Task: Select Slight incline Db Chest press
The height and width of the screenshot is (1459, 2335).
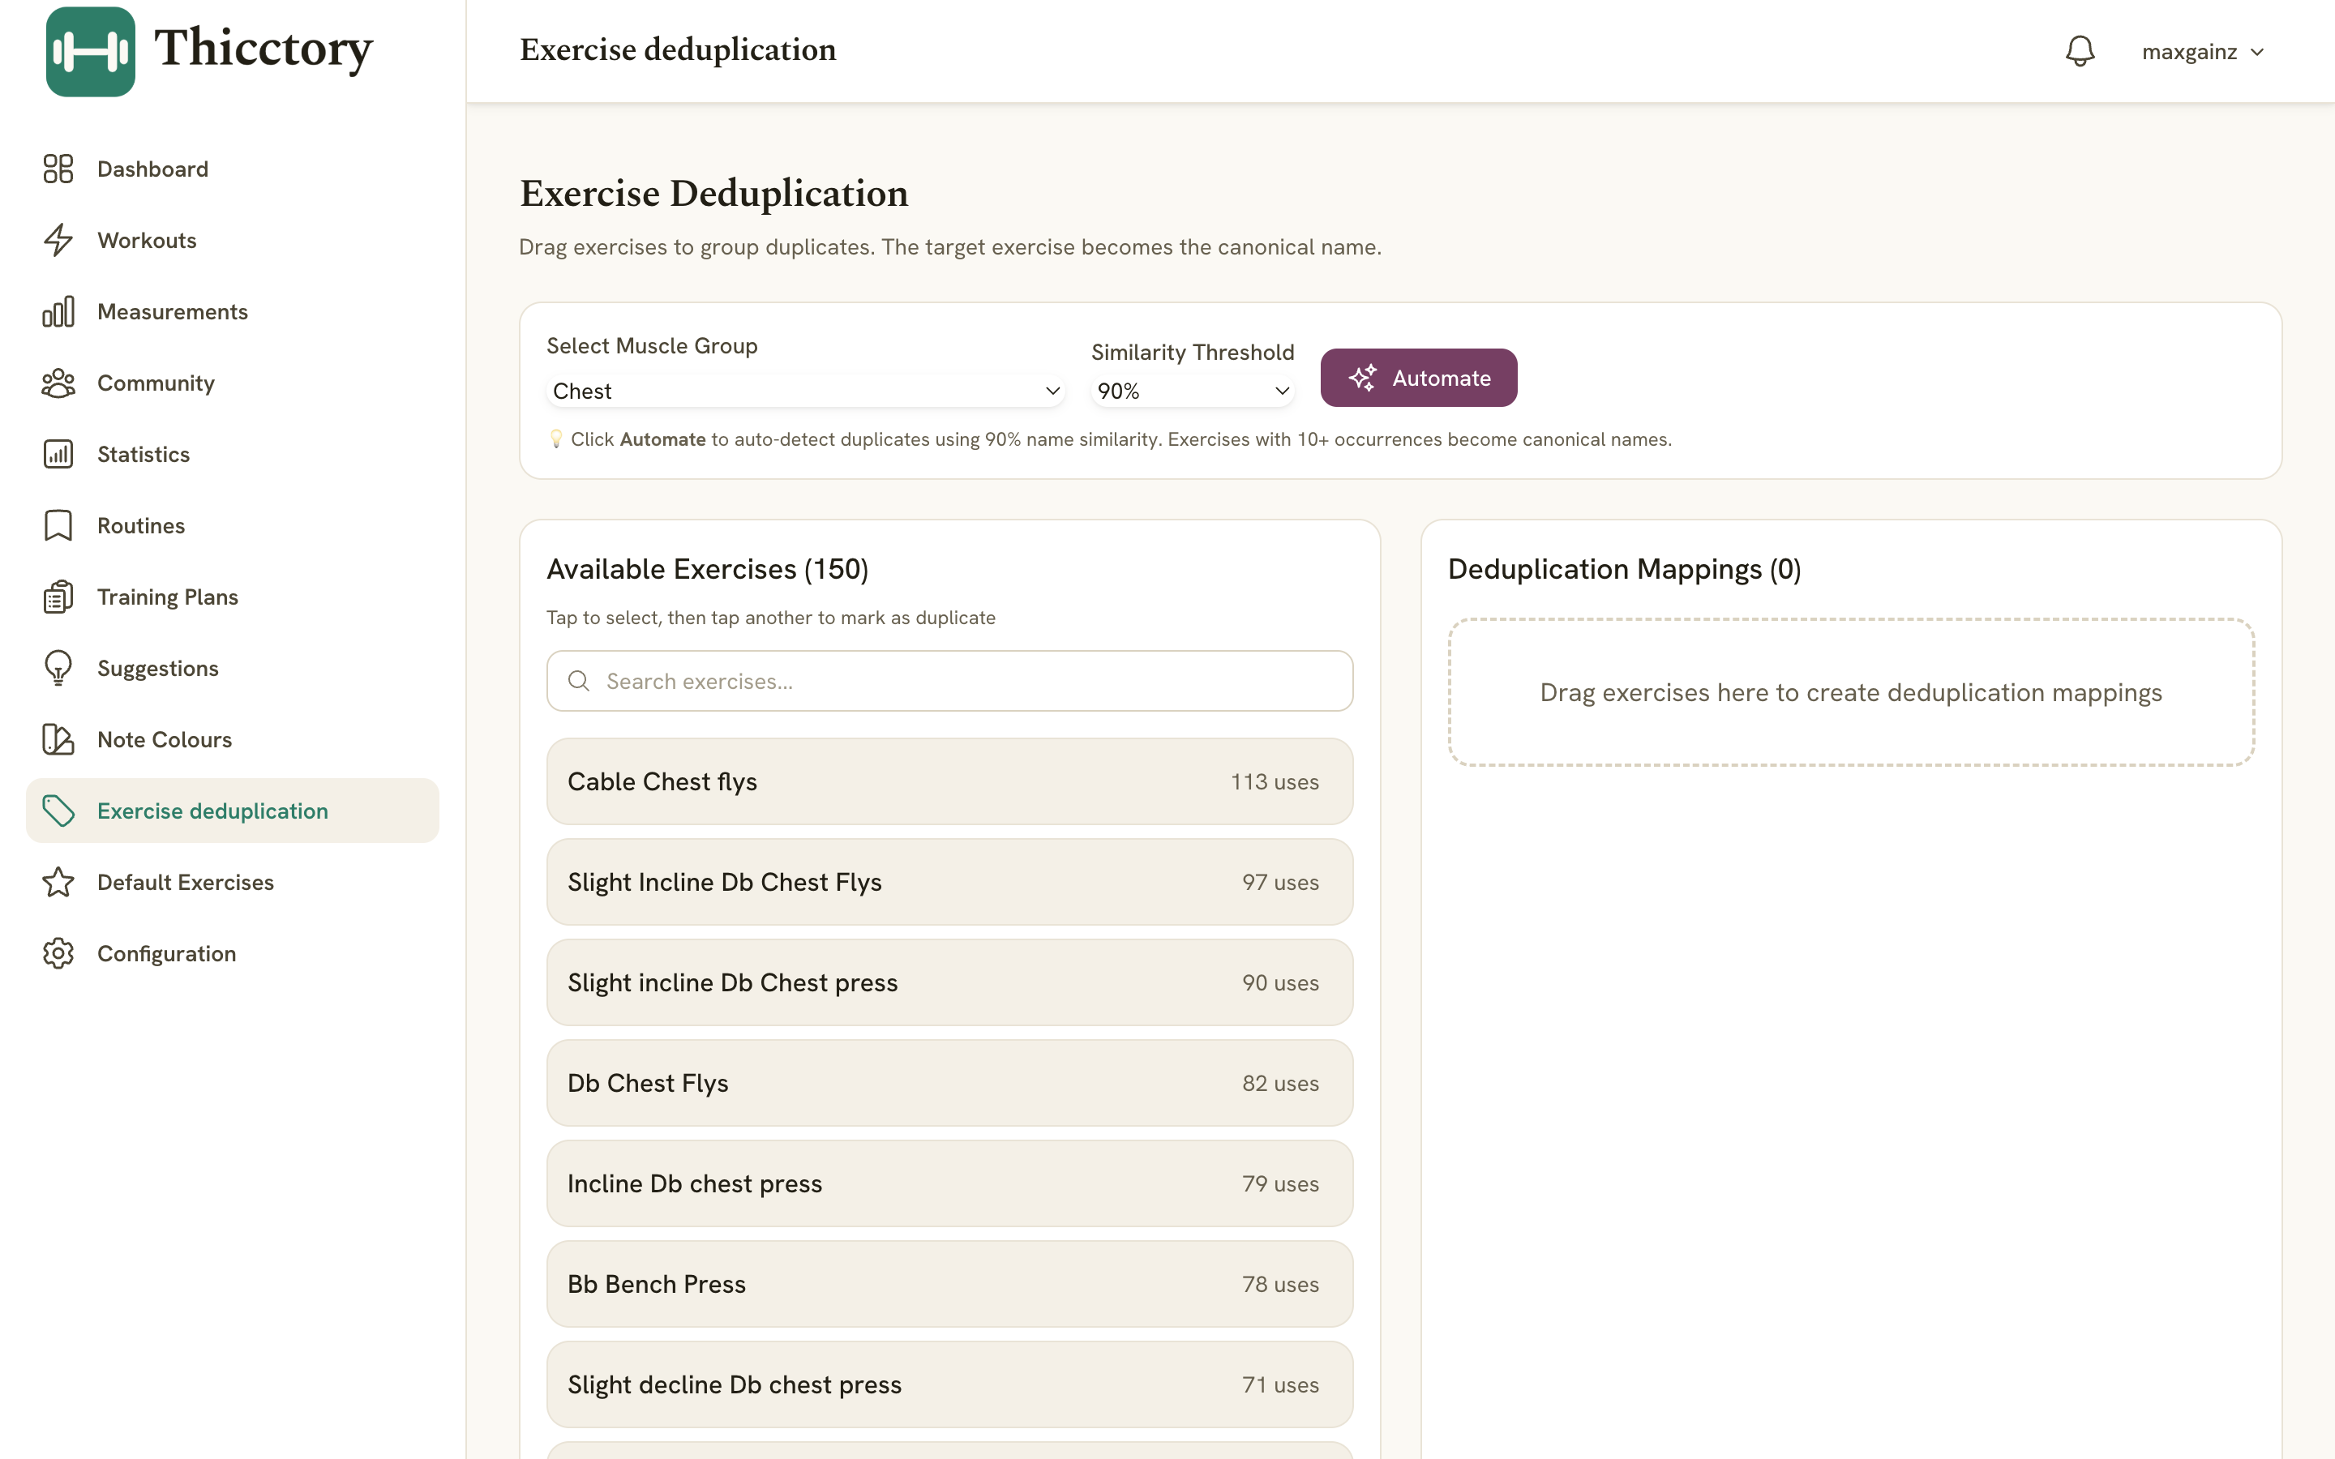Action: tap(949, 982)
